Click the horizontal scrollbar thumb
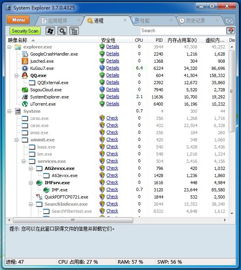Image resolution: width=241 pixels, height=270 pixels. [73, 220]
